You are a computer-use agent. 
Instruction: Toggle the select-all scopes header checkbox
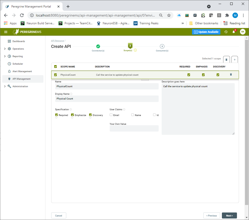click(55, 67)
